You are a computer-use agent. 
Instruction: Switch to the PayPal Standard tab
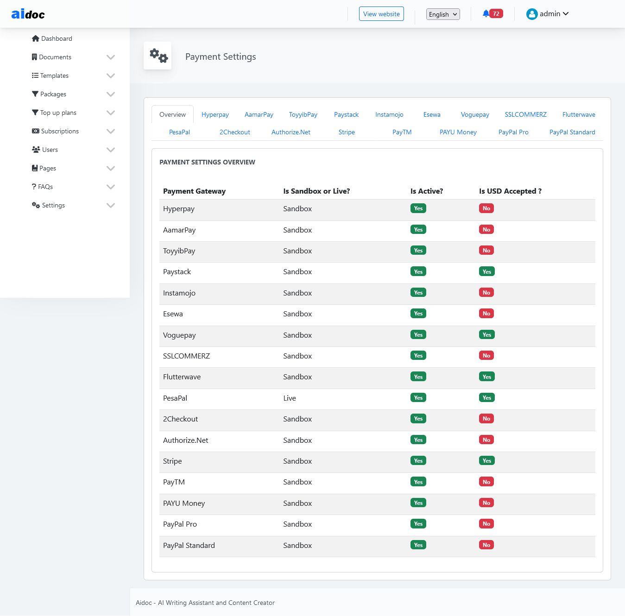click(572, 132)
